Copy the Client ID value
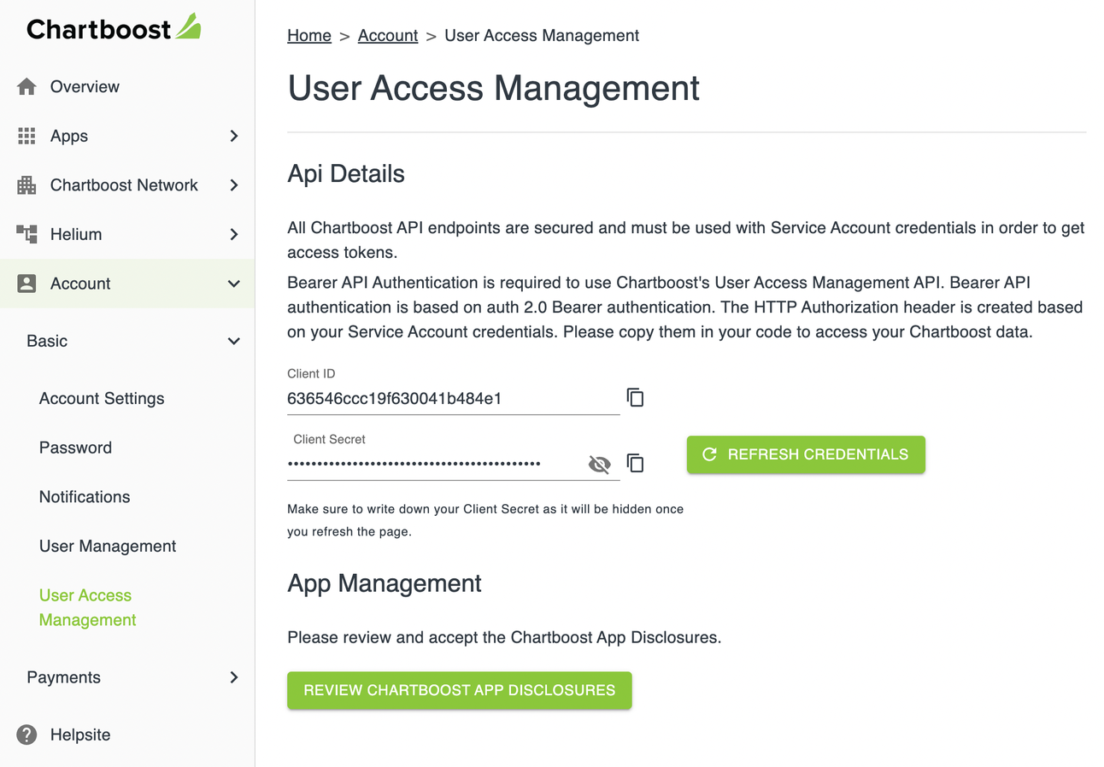Image resolution: width=1104 pixels, height=767 pixels. [x=635, y=397]
